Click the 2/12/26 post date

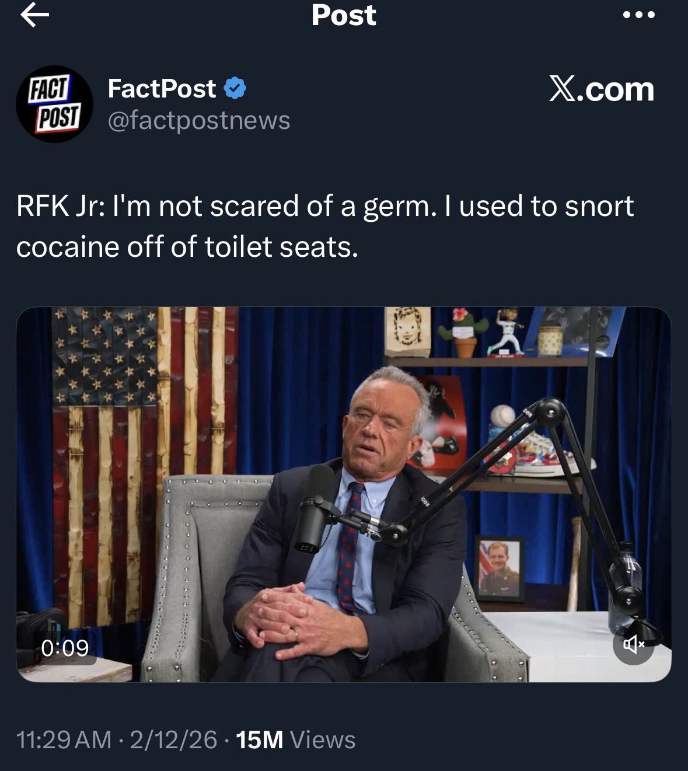173,739
